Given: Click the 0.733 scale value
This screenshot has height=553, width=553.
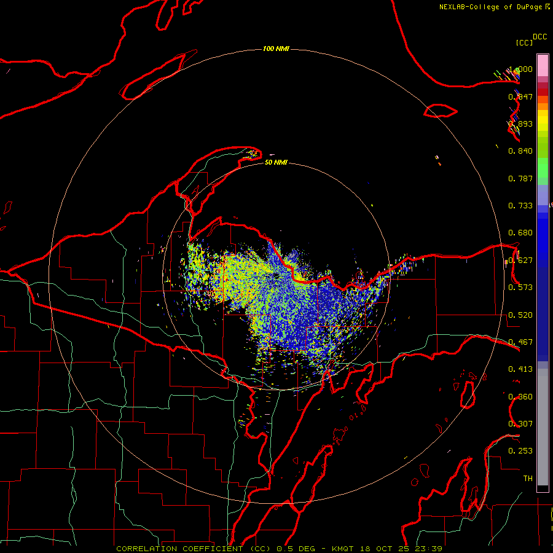Looking at the screenshot, I should pyautogui.click(x=520, y=206).
